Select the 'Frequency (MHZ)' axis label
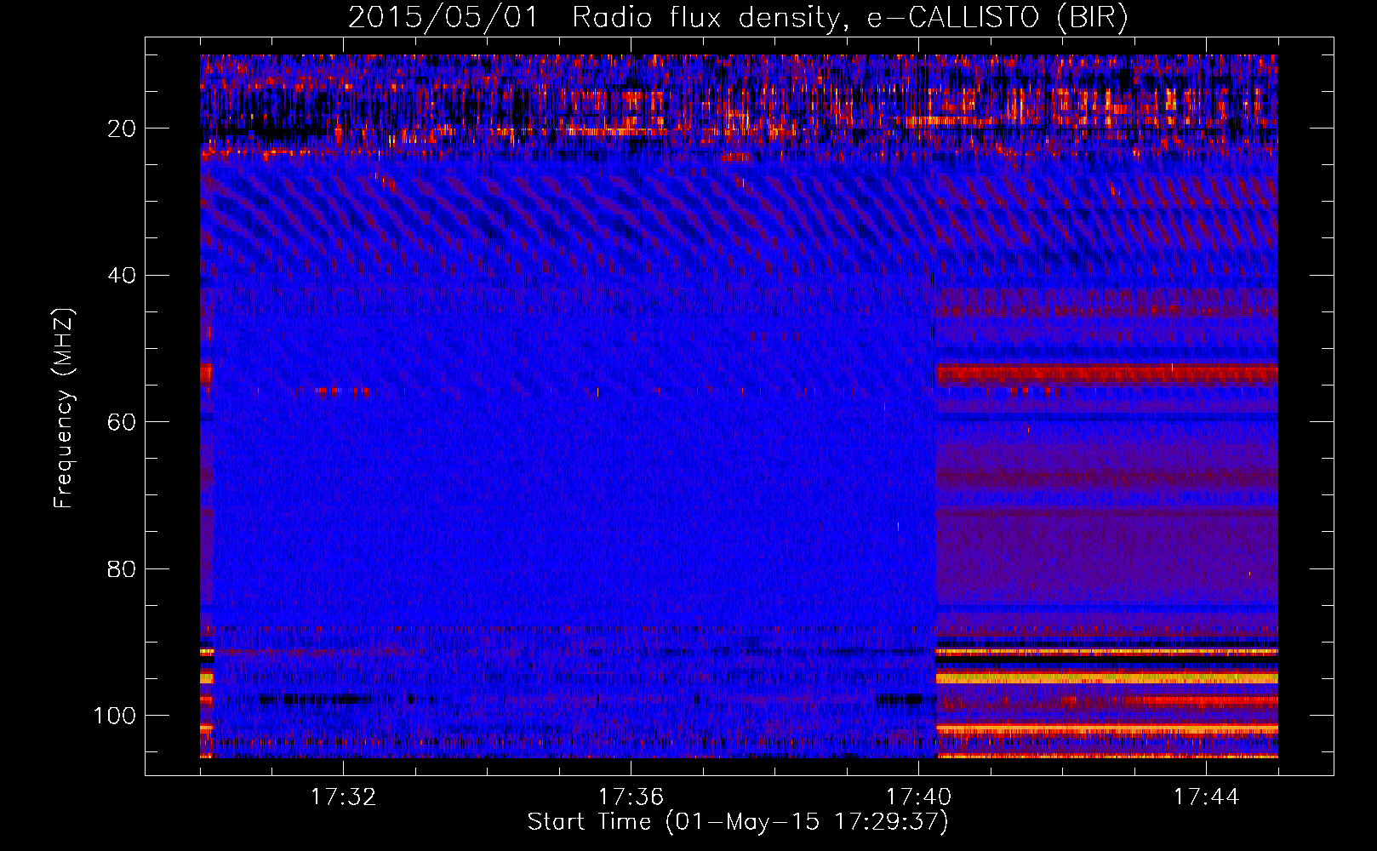 (x=64, y=408)
